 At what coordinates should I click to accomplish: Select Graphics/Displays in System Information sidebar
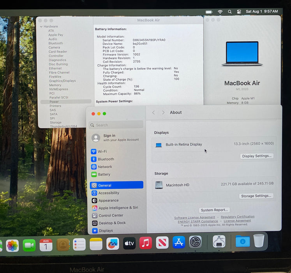click(62, 81)
